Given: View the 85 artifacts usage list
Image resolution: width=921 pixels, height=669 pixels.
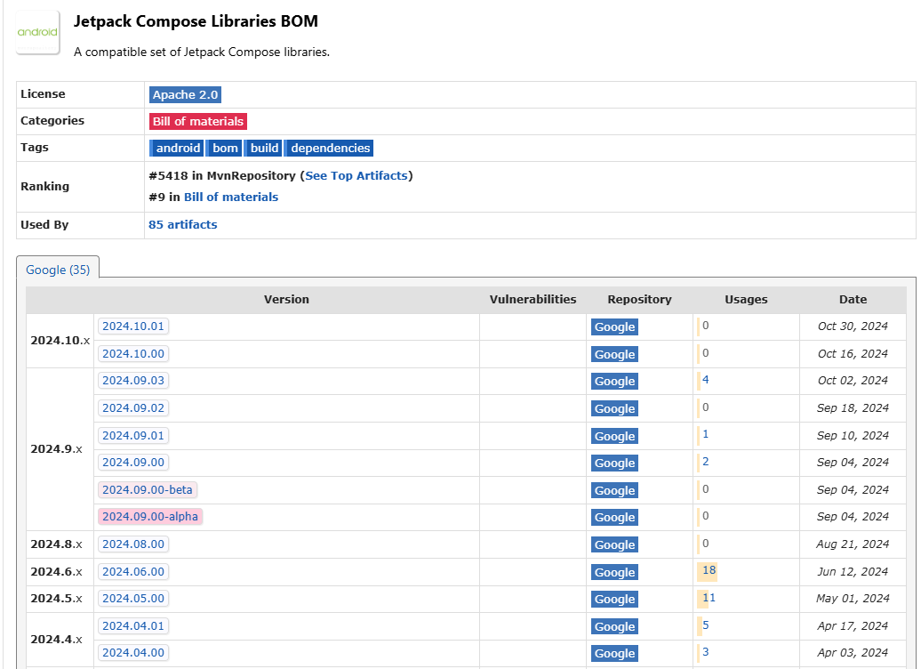Looking at the screenshot, I should pos(182,224).
